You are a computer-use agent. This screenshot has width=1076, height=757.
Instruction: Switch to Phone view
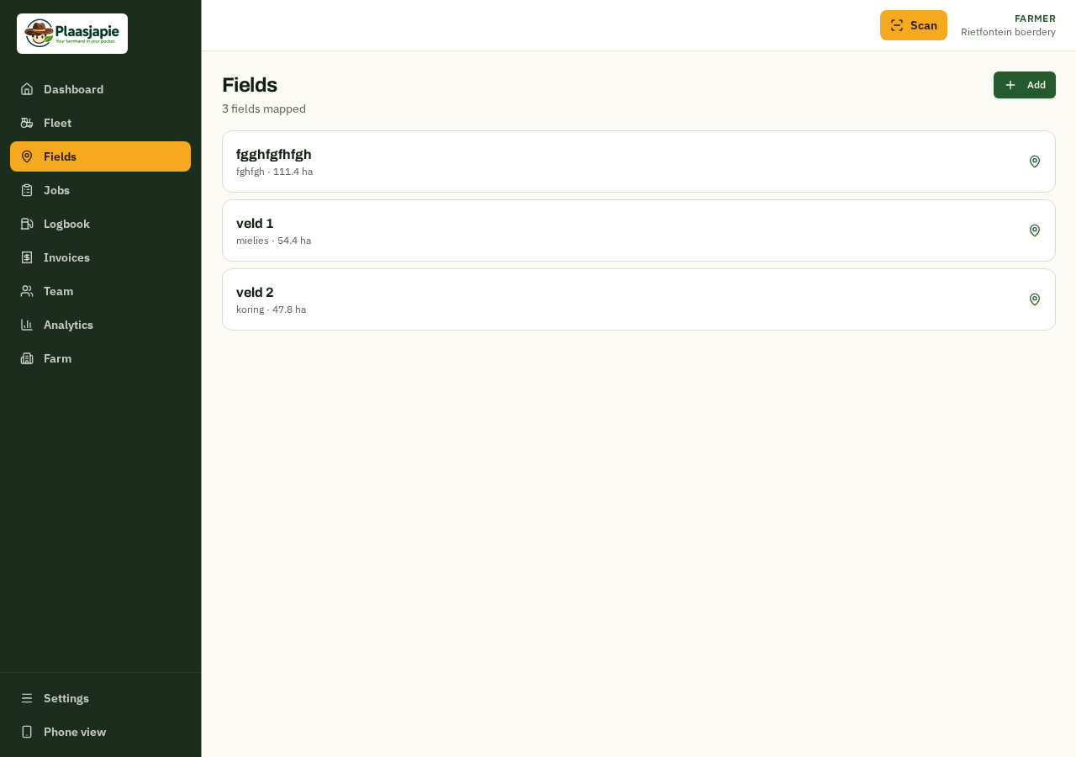click(x=100, y=732)
